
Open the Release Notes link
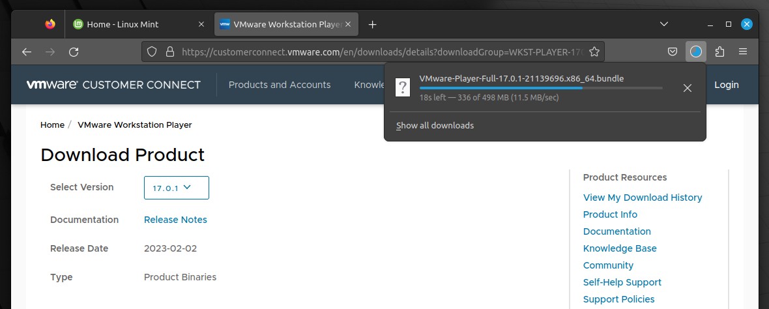click(175, 220)
